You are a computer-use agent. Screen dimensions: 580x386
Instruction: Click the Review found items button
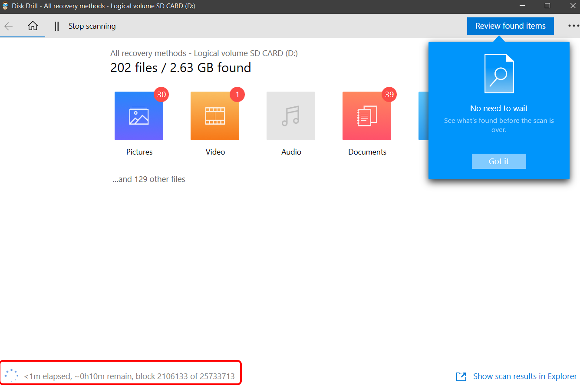[511, 26]
